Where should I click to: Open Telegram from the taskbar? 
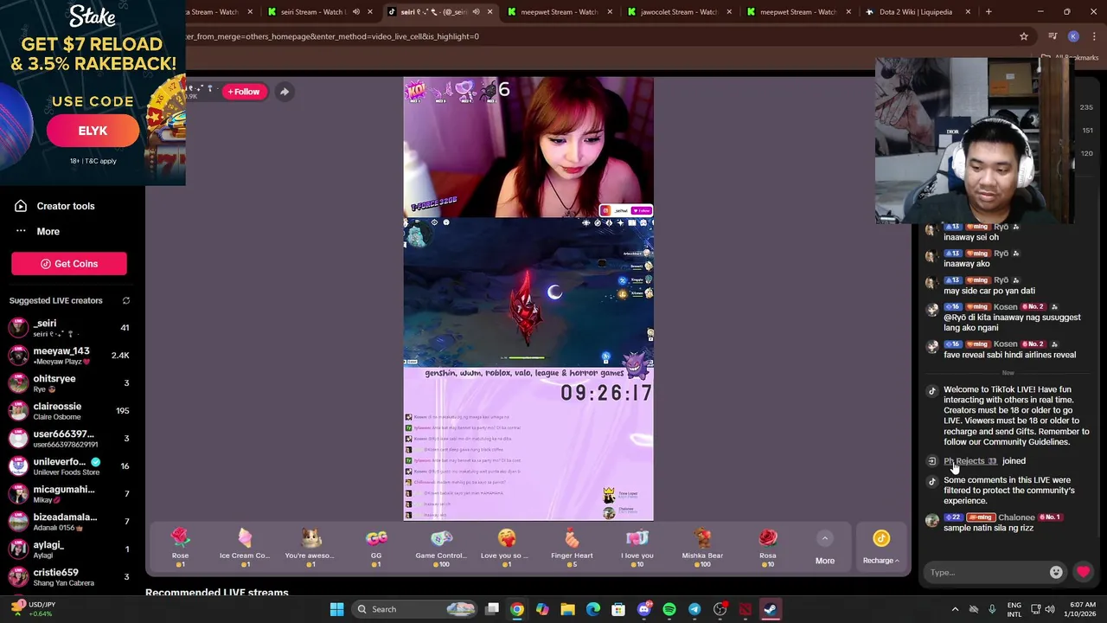click(694, 609)
